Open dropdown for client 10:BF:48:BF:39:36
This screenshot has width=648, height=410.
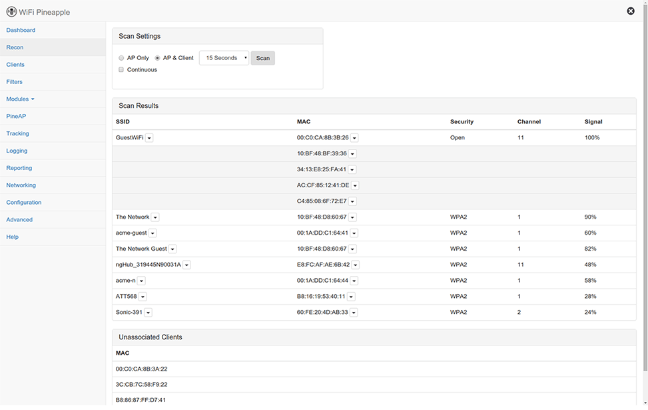(352, 153)
